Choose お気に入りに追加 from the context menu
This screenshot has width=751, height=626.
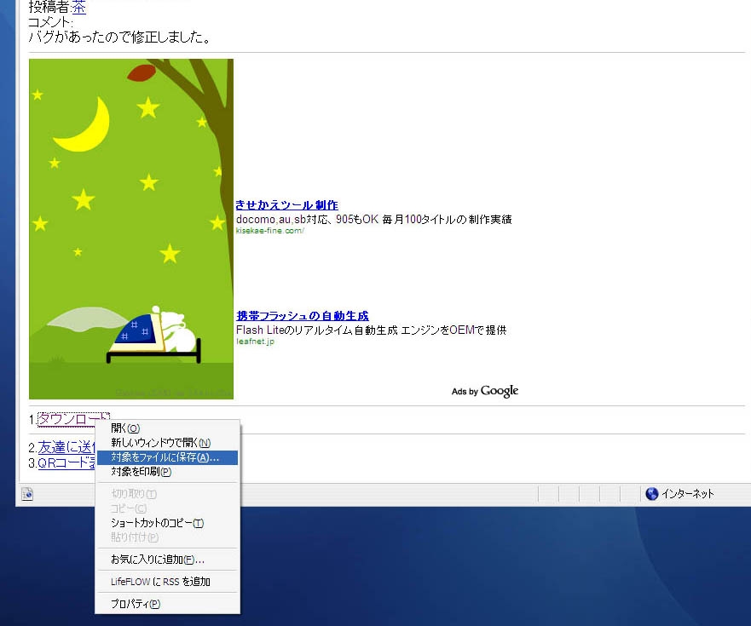coord(157,560)
